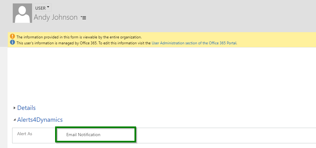The height and width of the screenshot is (148, 316).
Task: Click the orange warning notification icon
Action: click(12, 37)
